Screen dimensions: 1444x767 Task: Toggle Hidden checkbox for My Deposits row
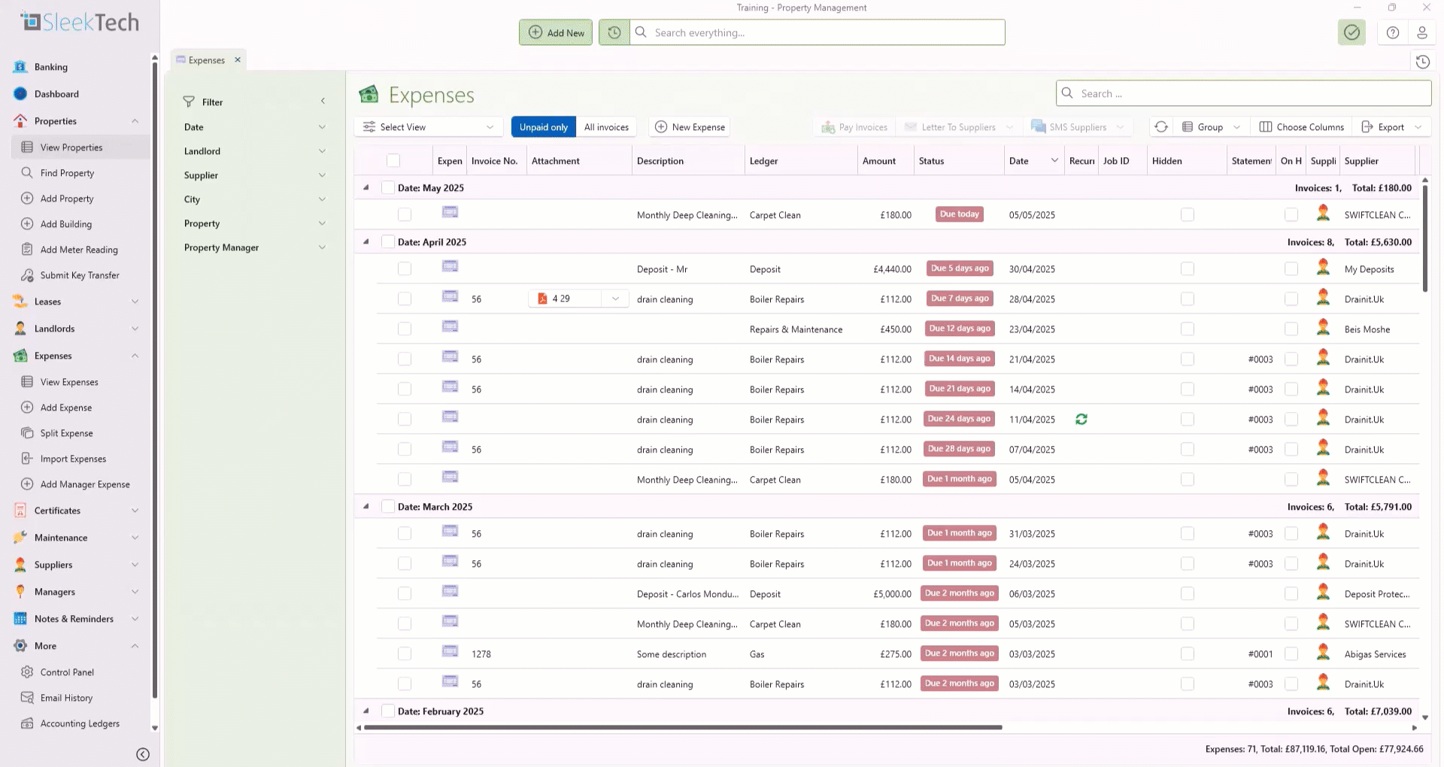[x=1188, y=268]
